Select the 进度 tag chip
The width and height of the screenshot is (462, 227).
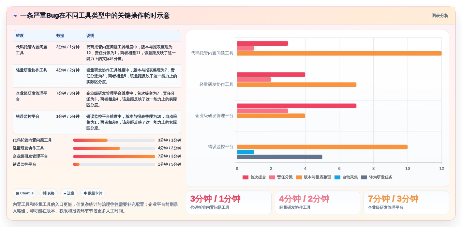[69, 193]
